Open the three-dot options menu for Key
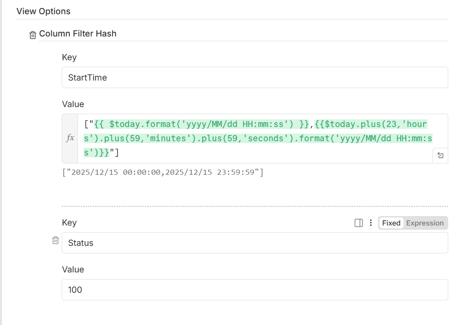 pyautogui.click(x=371, y=223)
